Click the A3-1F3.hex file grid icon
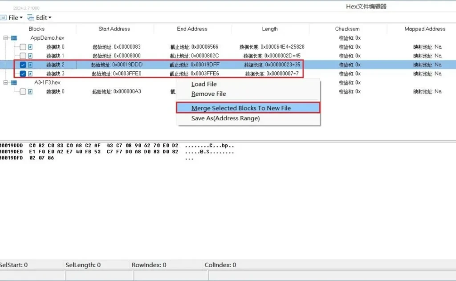The image size is (456, 281). (14, 83)
